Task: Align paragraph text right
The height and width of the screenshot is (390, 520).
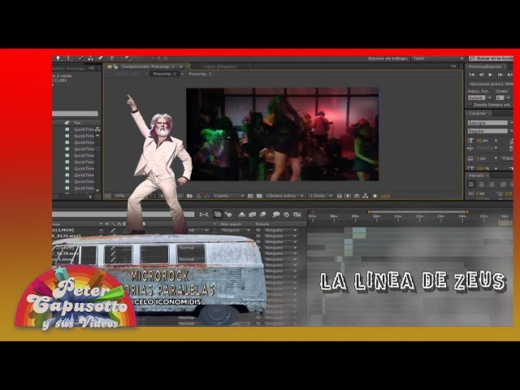Action: 492,184
